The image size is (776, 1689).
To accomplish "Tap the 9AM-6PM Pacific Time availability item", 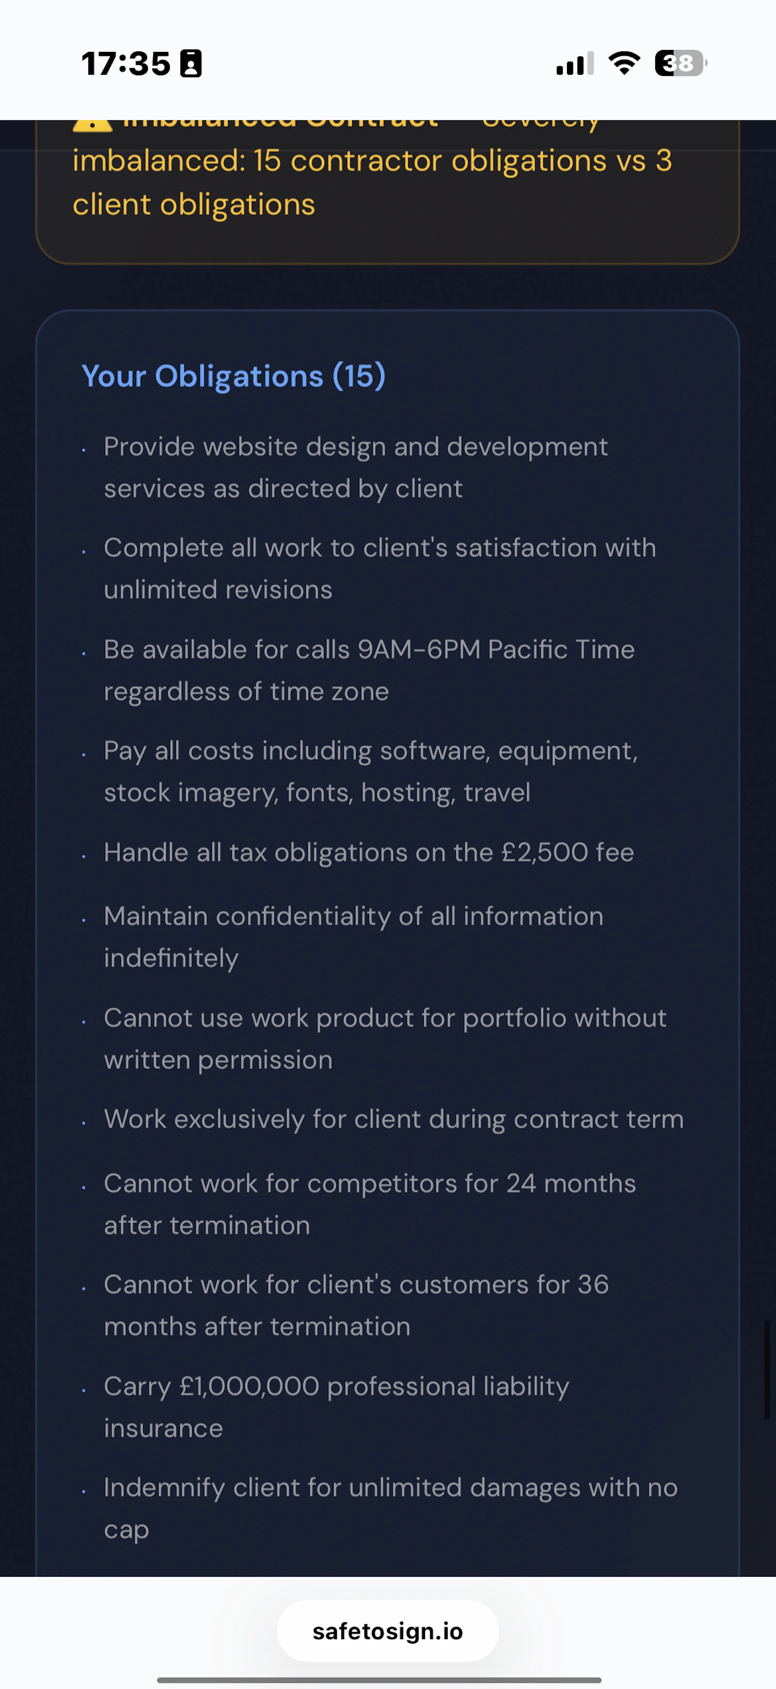I will coord(370,669).
